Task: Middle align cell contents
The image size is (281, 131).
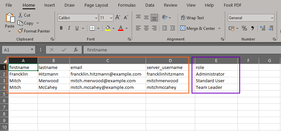Action: 146,18
